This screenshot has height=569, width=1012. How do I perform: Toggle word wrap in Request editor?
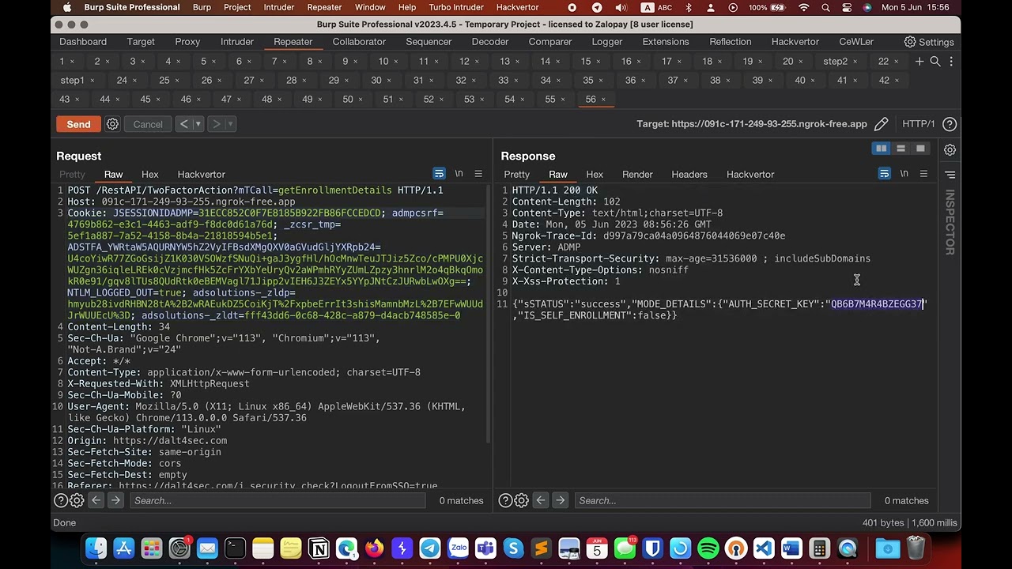coord(439,174)
